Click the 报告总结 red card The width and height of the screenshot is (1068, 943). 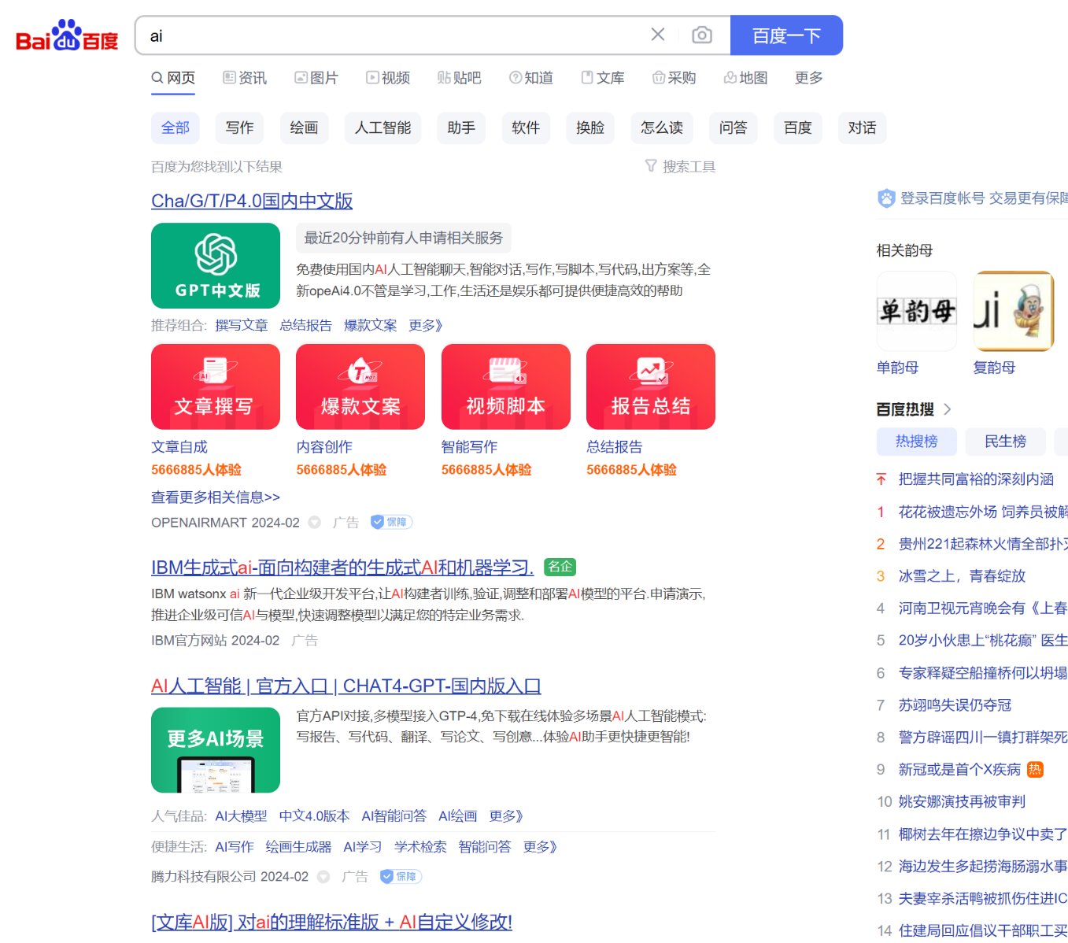pyautogui.click(x=651, y=386)
